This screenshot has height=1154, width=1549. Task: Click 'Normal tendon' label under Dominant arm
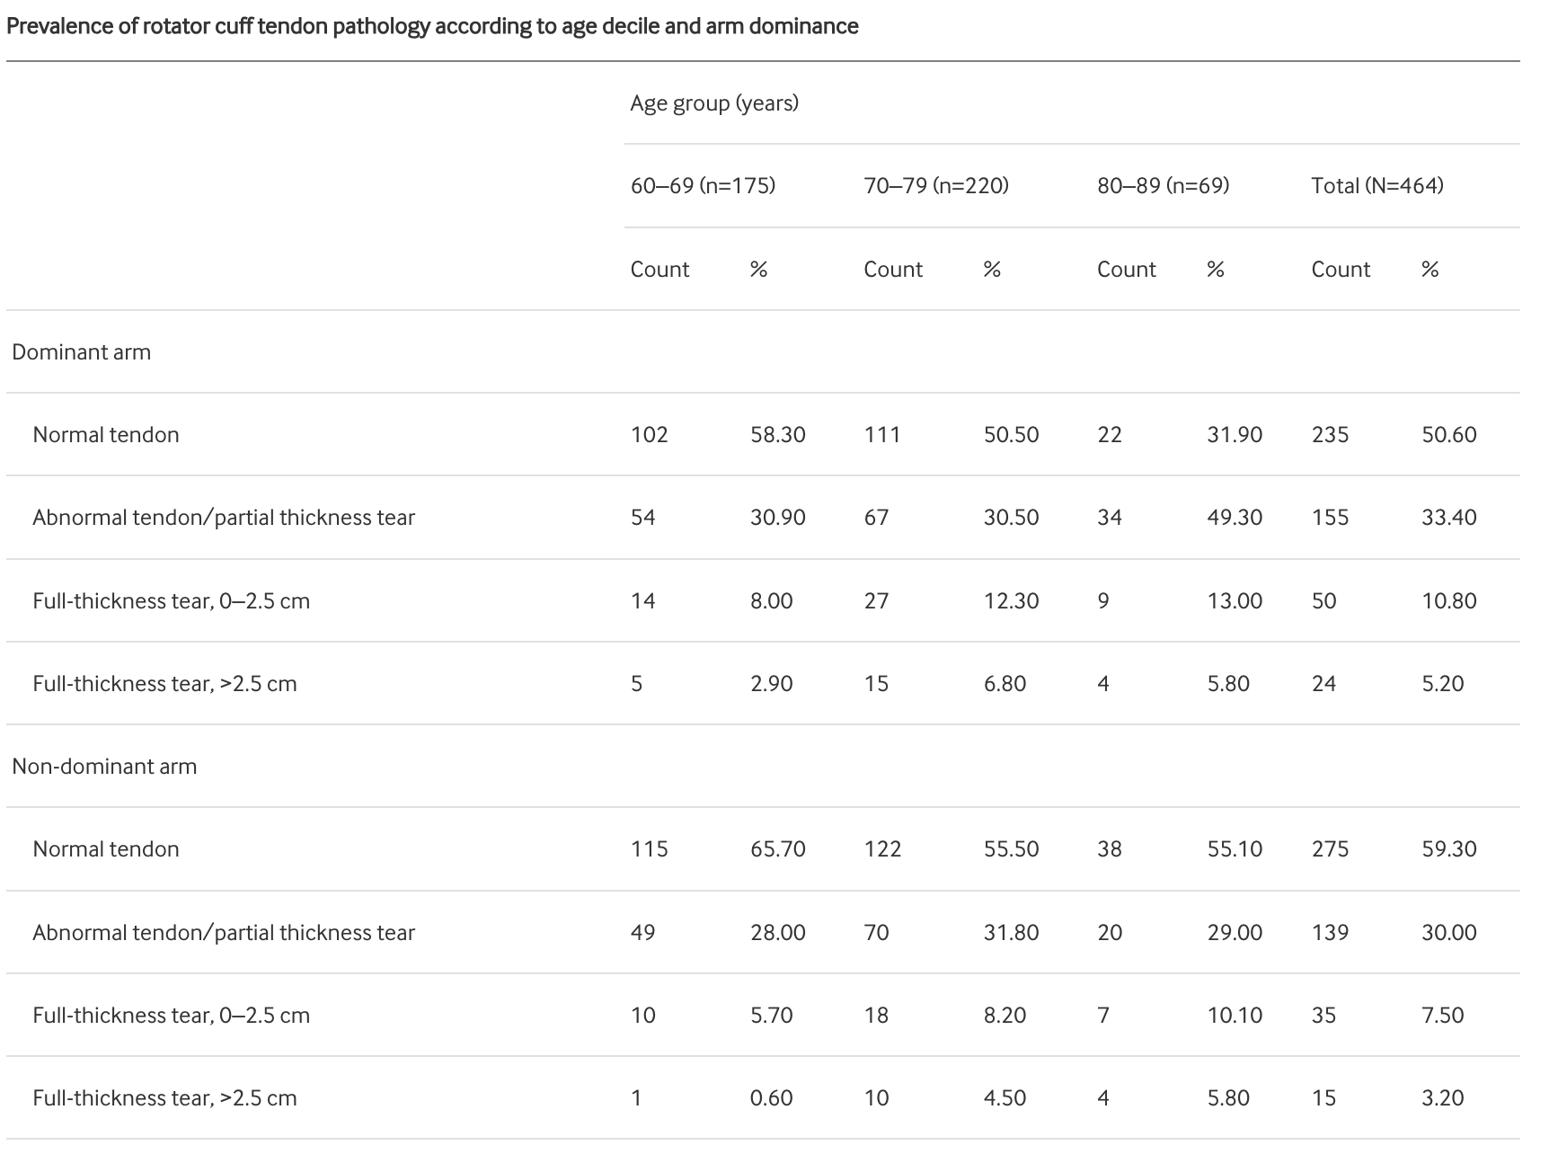[106, 435]
